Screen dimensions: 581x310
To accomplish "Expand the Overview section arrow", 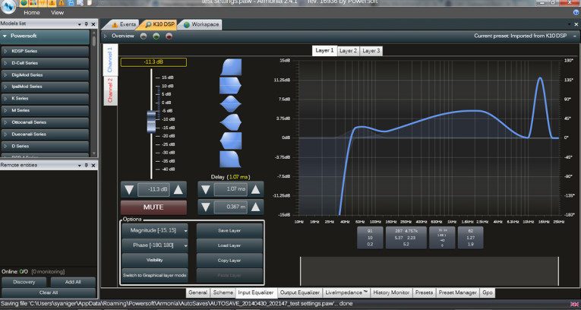I will point(106,36).
